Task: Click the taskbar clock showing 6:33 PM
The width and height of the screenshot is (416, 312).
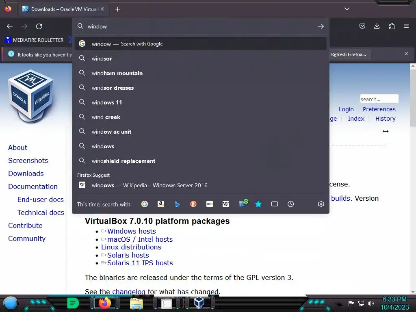Action: tap(394, 299)
